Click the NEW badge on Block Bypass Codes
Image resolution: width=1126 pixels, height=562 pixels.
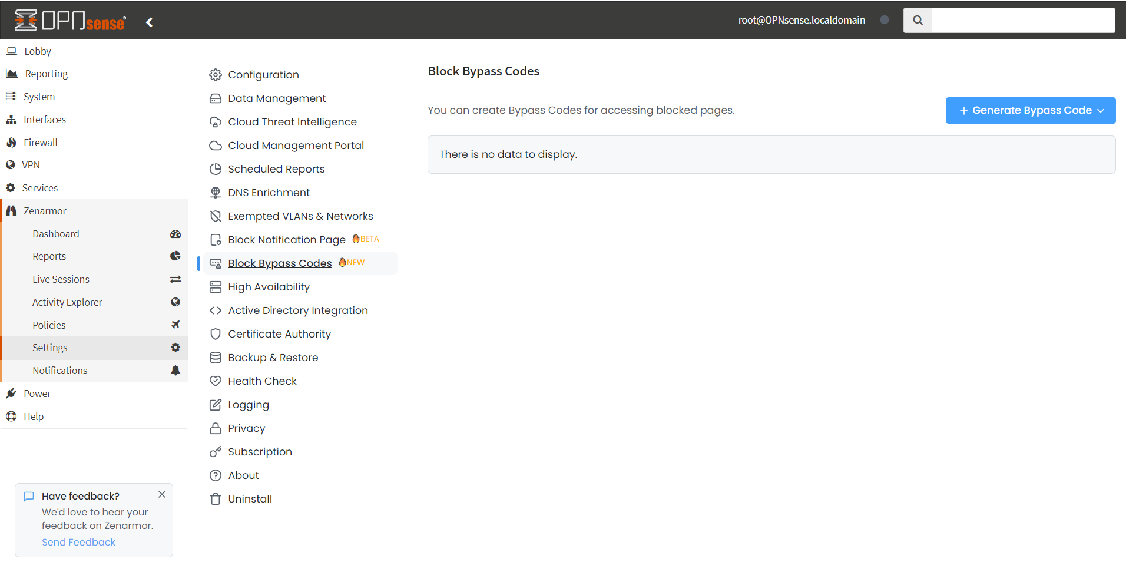pos(352,262)
